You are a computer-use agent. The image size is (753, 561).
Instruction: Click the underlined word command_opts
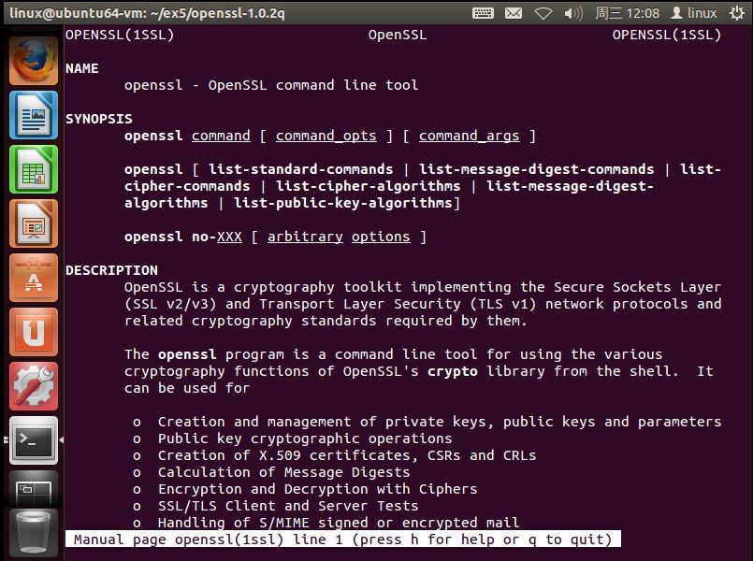[x=326, y=136]
